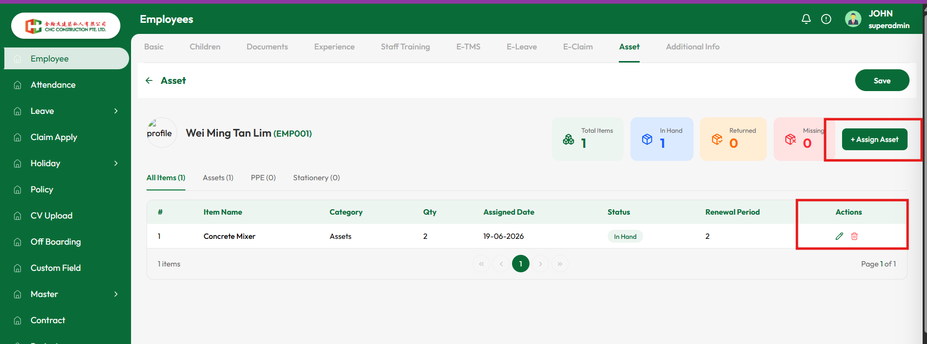Go back using the Asset arrow
This screenshot has width=927, height=344.
149,80
